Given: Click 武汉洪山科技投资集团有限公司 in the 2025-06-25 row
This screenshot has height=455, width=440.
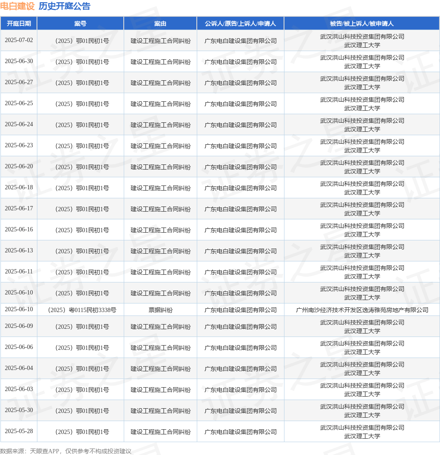Looking at the screenshot, I should tap(362, 100).
